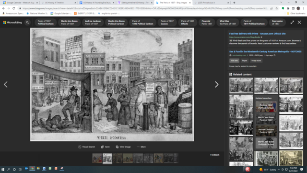Open Chrome side panel icon
The width and height of the screenshot is (307, 173).
click(293, 9)
